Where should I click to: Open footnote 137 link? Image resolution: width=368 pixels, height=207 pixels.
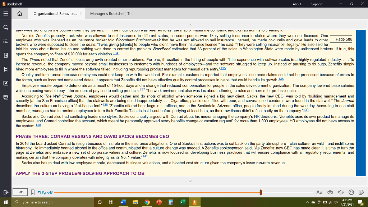click(x=142, y=90)
